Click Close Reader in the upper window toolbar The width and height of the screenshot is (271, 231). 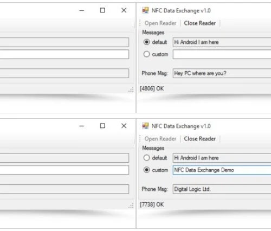(x=200, y=23)
